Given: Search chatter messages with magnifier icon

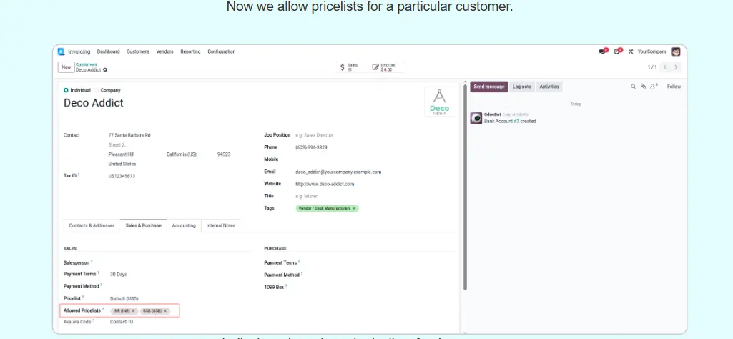Looking at the screenshot, I should tap(633, 87).
